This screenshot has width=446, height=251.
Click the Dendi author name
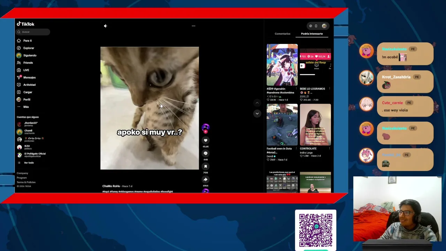(270, 156)
